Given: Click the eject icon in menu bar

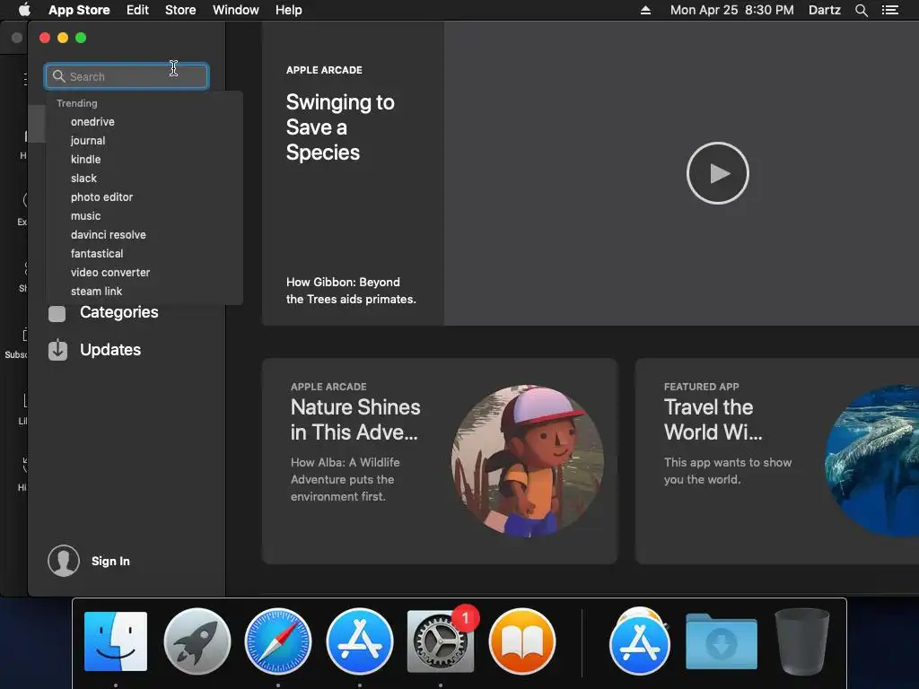Looking at the screenshot, I should pyautogui.click(x=645, y=10).
